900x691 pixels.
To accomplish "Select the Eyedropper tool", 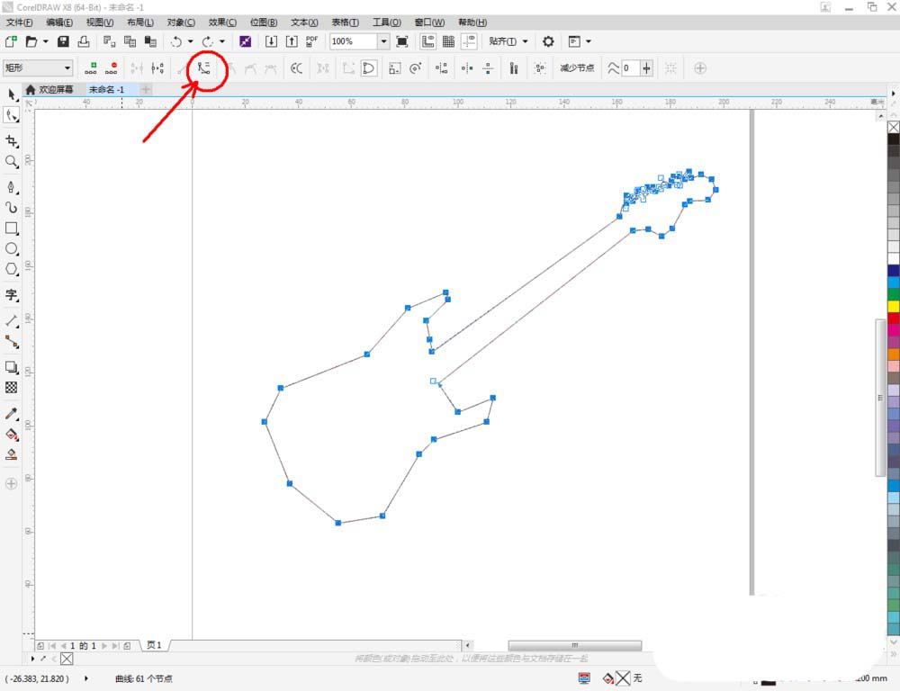I will click(x=12, y=414).
